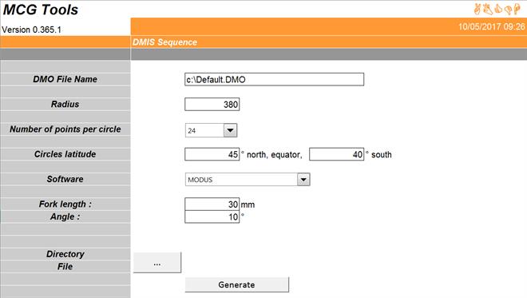
Task: Click the Angle field showing 10
Action: (x=212, y=217)
